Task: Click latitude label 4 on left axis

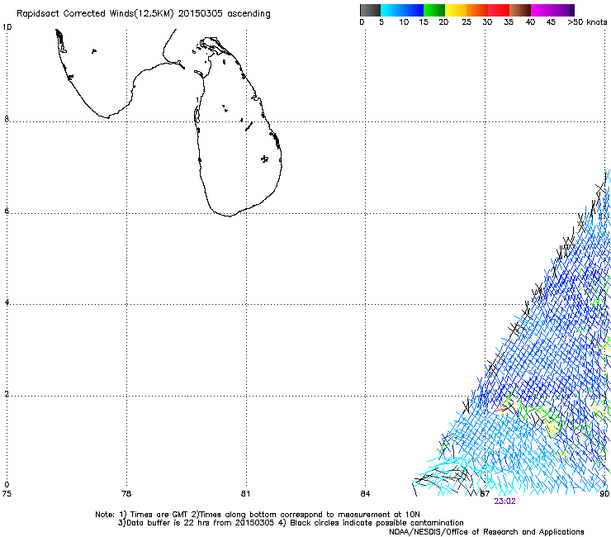Action: click(x=7, y=302)
